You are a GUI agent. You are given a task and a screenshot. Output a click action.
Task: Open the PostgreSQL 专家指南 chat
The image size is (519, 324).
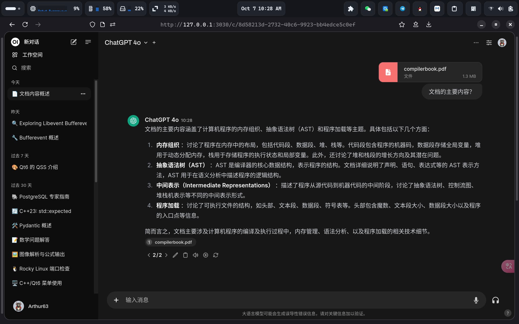[x=49, y=197]
